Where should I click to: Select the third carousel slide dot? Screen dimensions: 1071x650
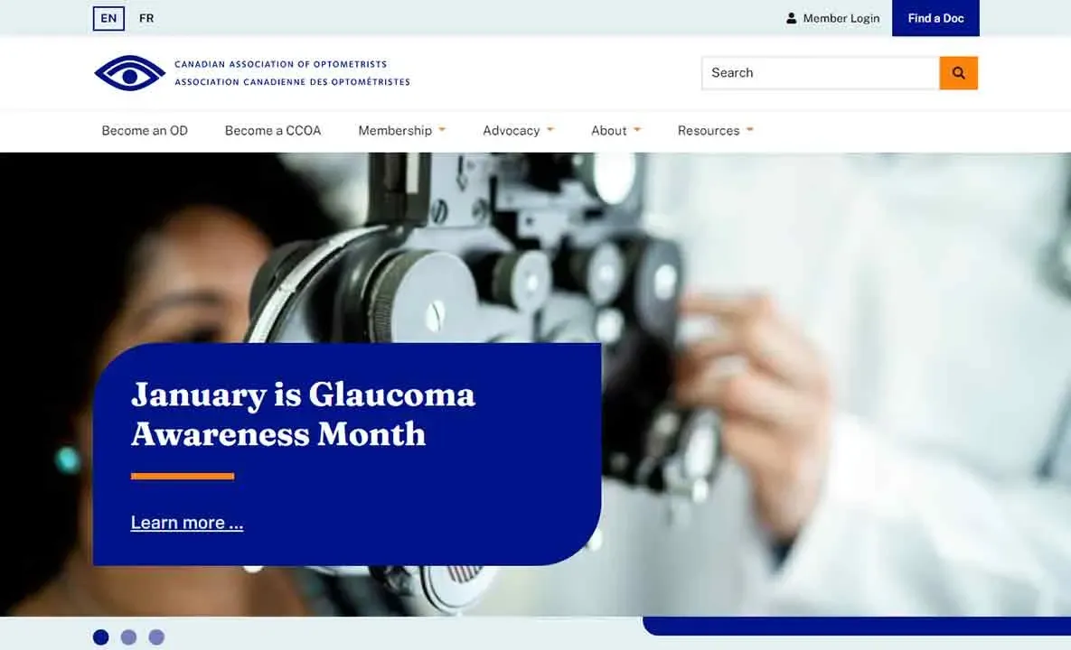tap(156, 637)
